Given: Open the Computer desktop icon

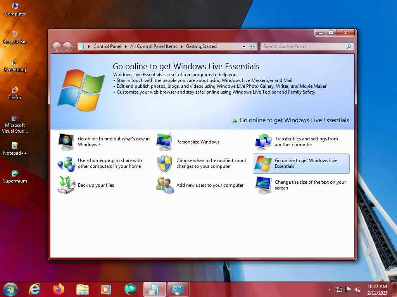Looking at the screenshot, I should coord(15,10).
